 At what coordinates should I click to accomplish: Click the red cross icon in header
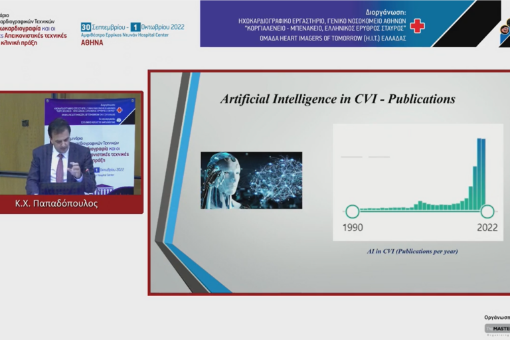click(417, 26)
